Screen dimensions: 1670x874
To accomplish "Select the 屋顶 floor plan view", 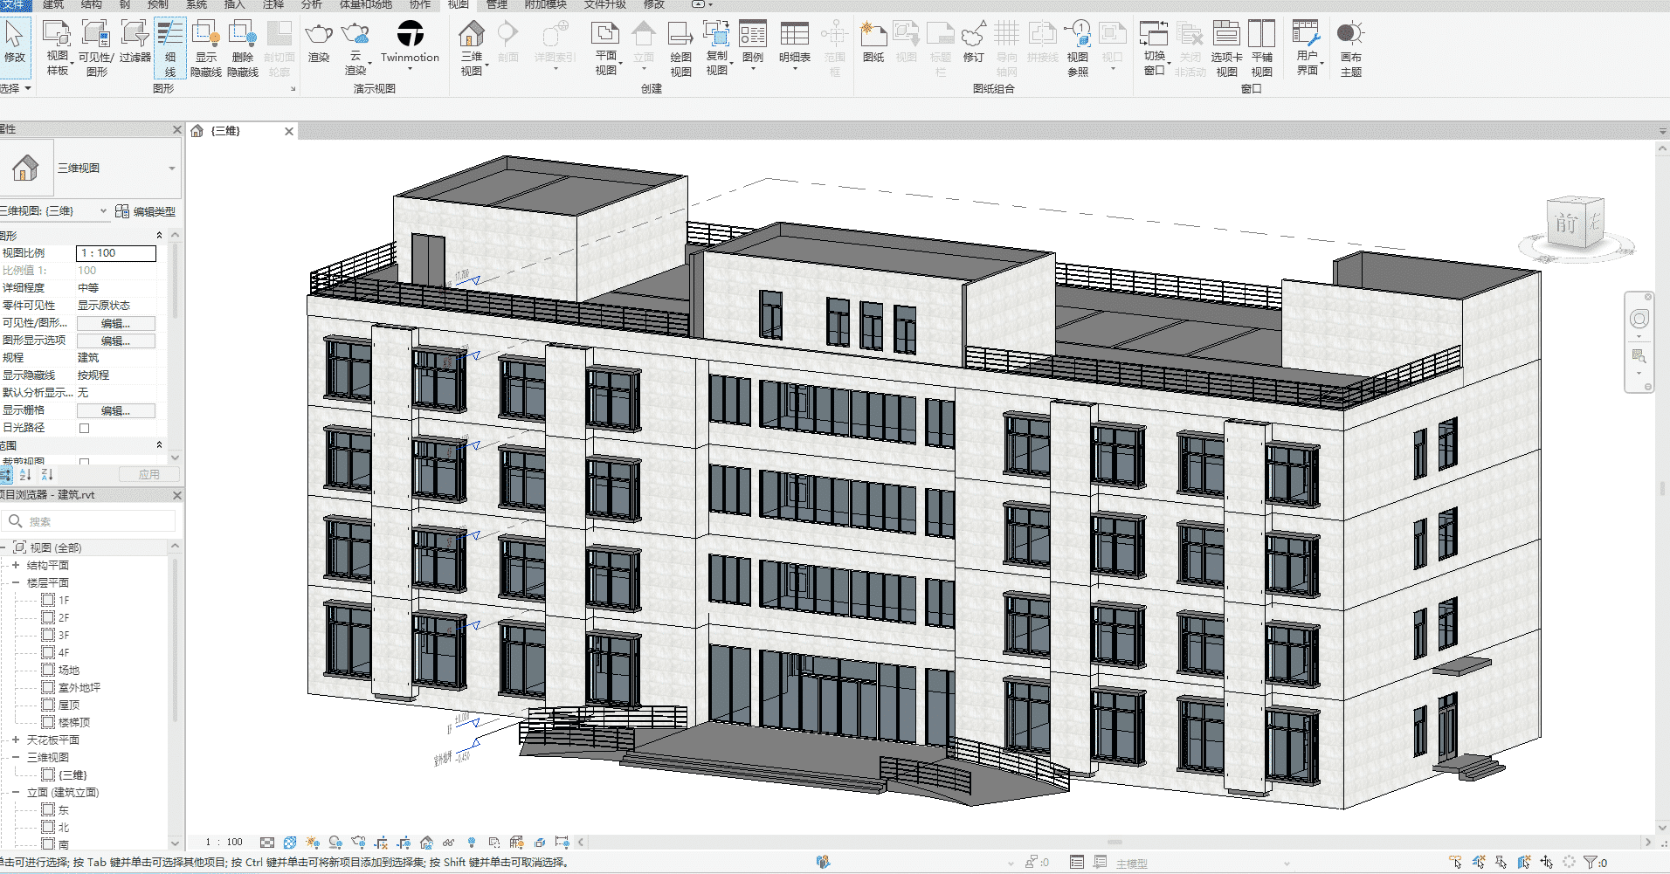I will coord(69,705).
